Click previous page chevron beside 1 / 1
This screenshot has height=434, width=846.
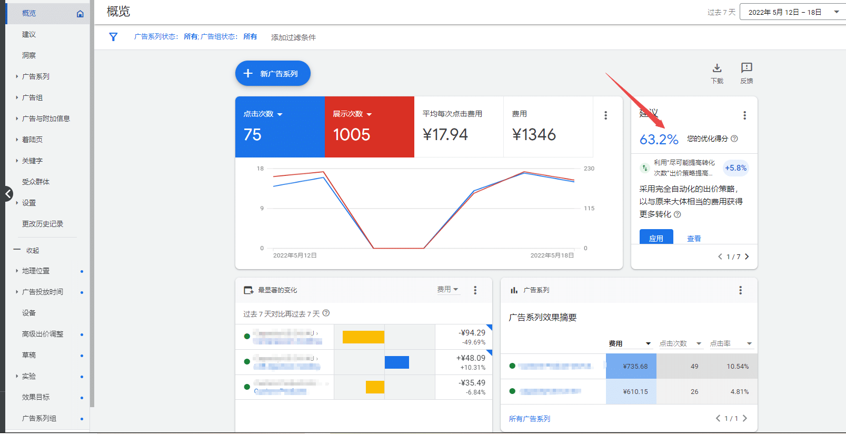[x=718, y=418]
